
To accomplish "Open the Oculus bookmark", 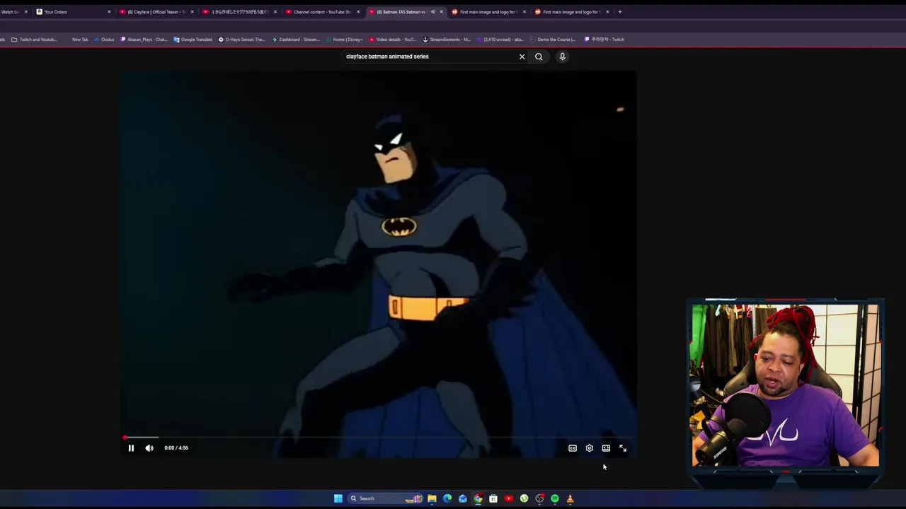I will pyautogui.click(x=103, y=40).
